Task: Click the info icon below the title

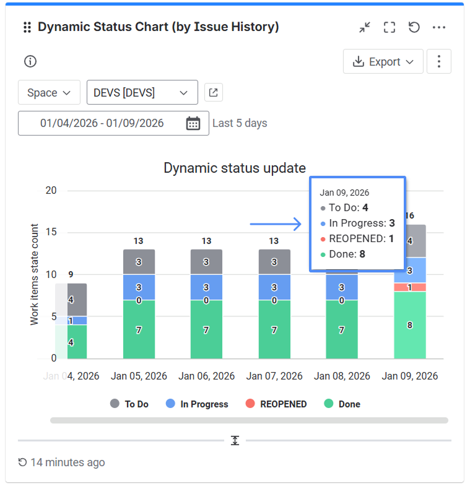Action: tap(30, 61)
